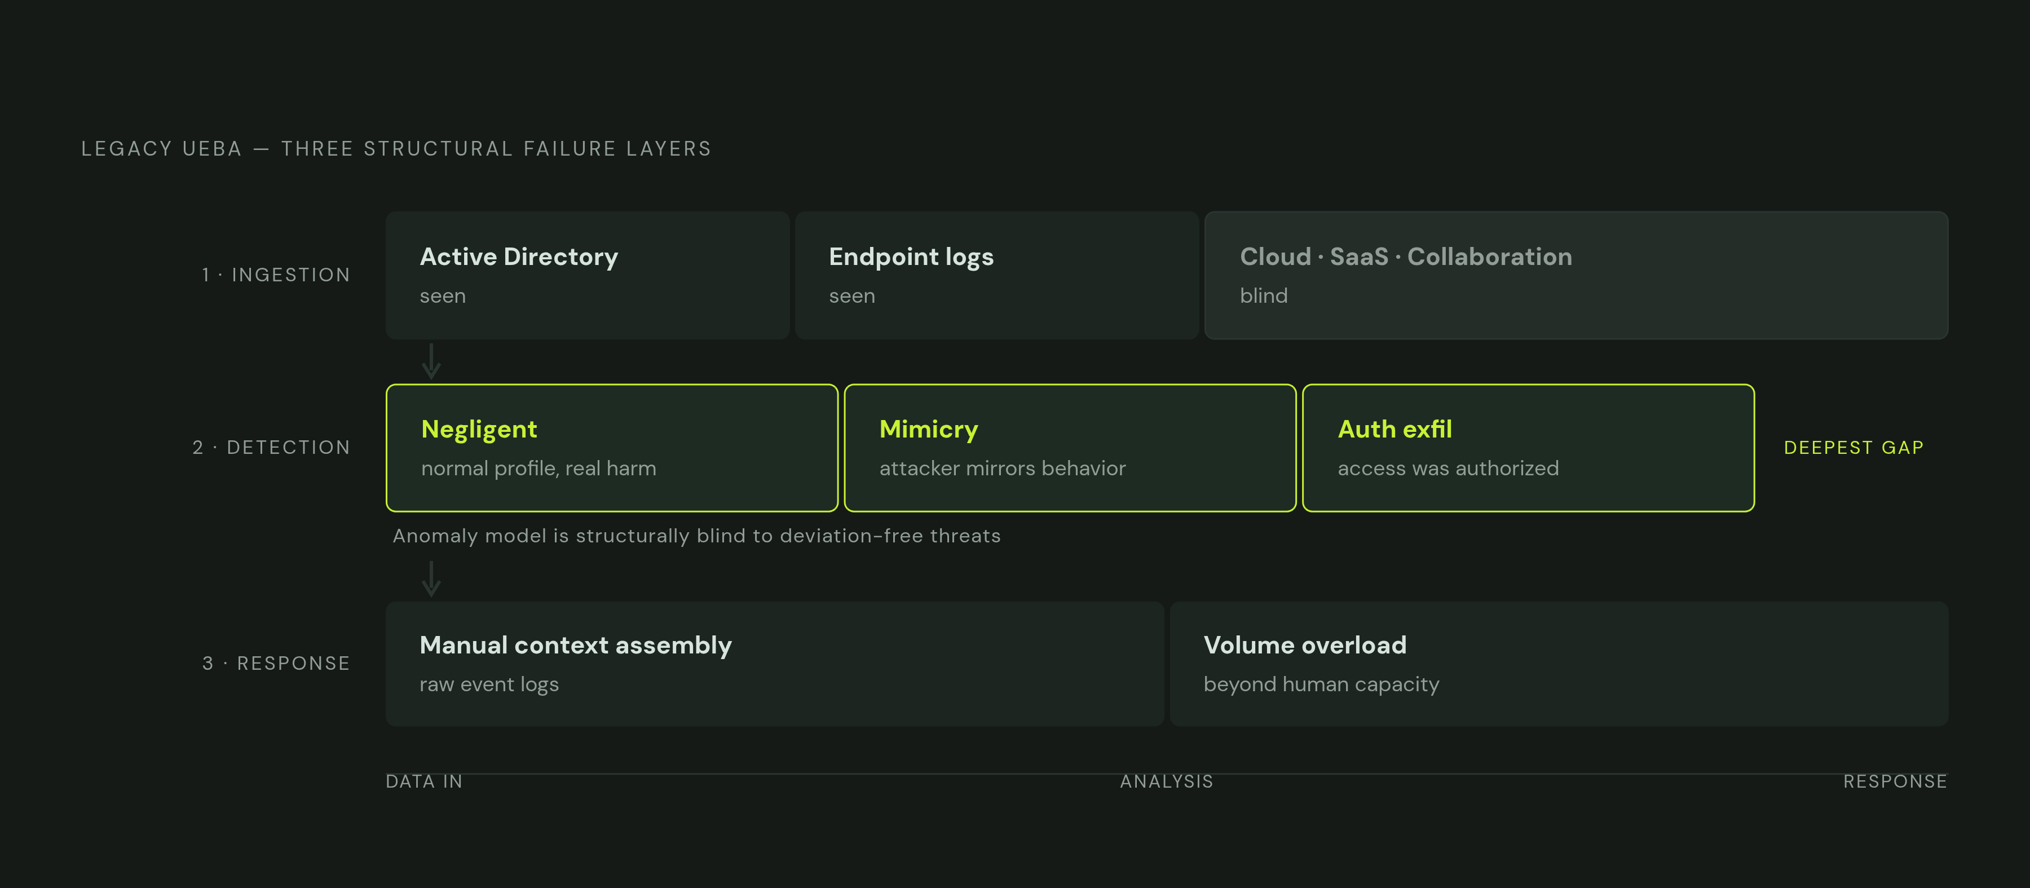Click the DATA IN timeline marker
This screenshot has height=888, width=2030.
coord(424,781)
